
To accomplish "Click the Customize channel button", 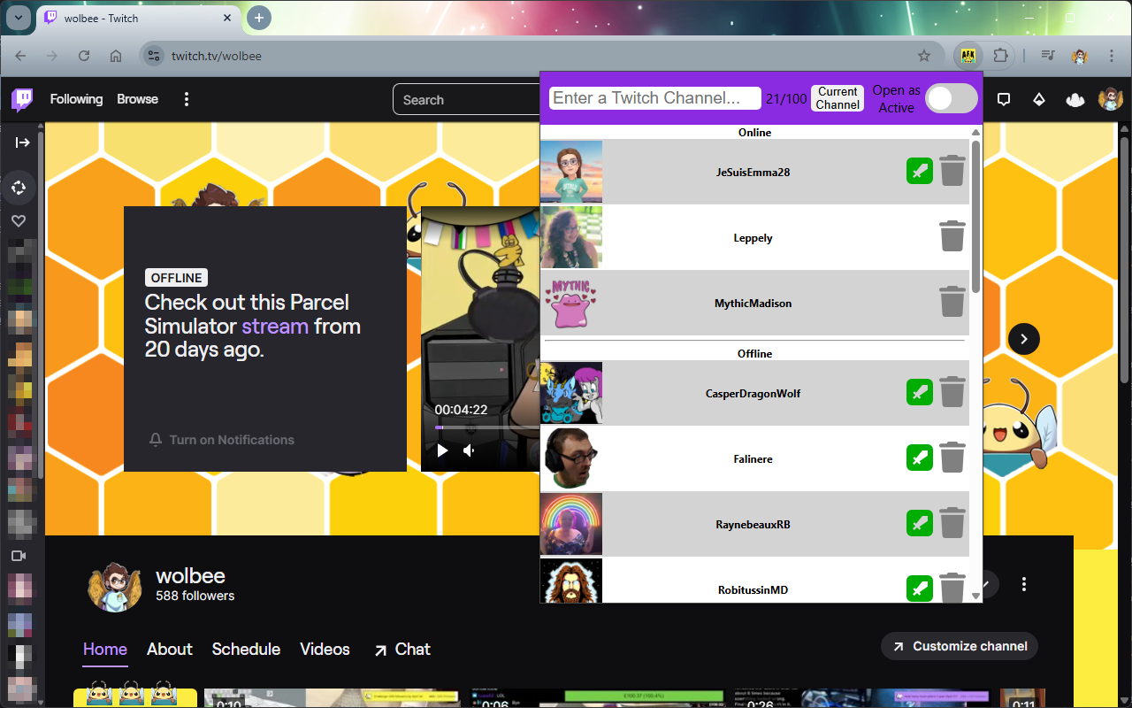I will pyautogui.click(x=960, y=646).
